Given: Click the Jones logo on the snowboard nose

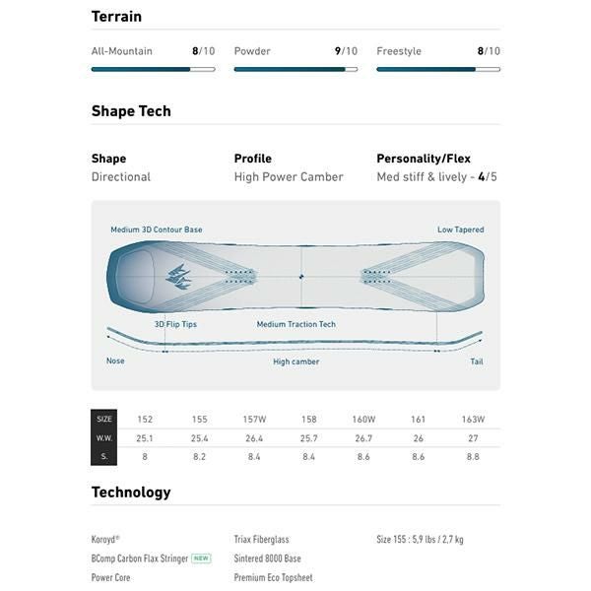Looking at the screenshot, I should 180,276.
